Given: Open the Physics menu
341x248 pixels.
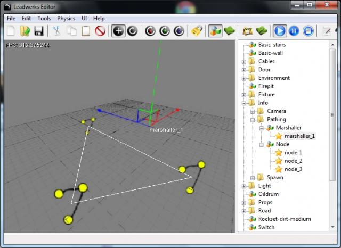Looking at the screenshot, I should coord(66,18).
